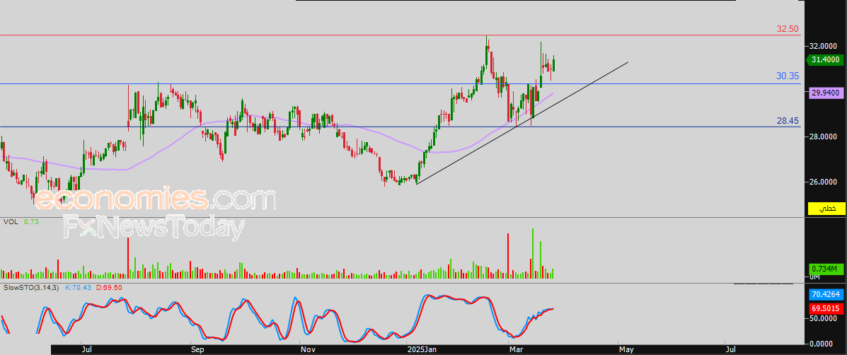Click the stochastic D:69.50 value
847x355 pixels.
(110, 288)
